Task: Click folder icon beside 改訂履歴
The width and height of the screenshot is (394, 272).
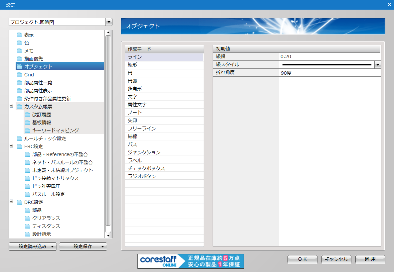Action: click(28, 115)
